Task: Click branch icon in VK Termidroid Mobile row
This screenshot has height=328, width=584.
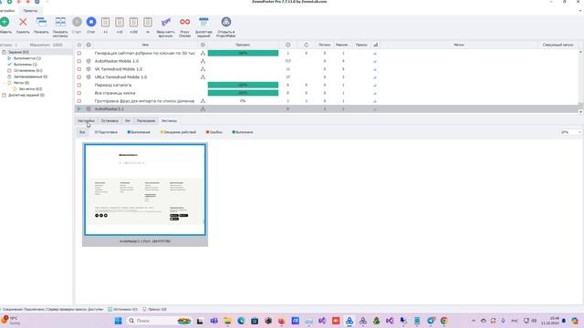Action: tap(203, 69)
